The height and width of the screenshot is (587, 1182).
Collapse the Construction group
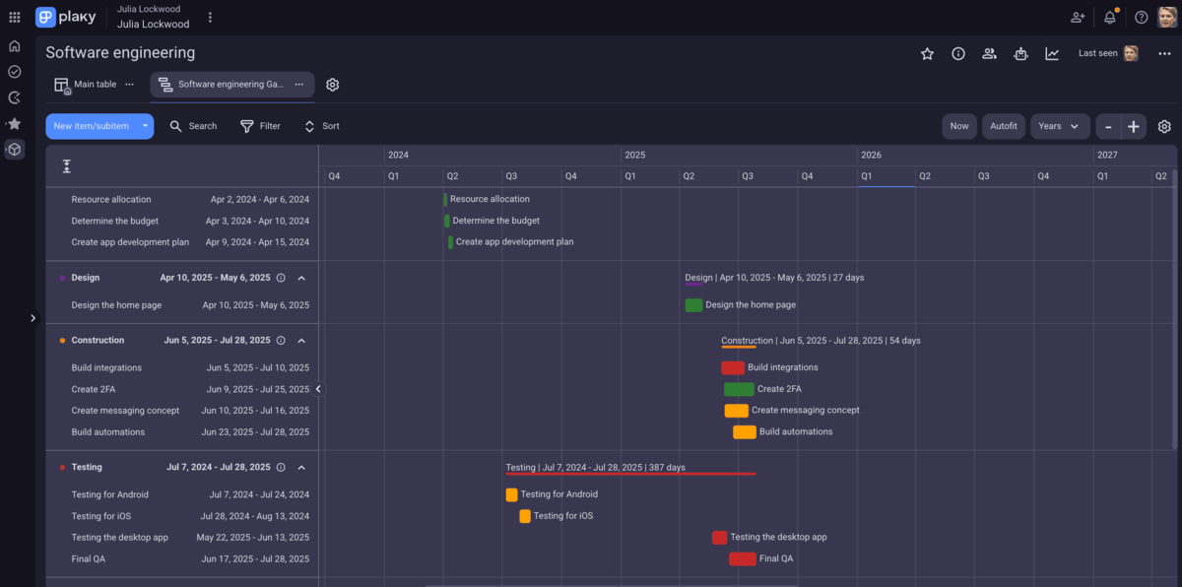pyautogui.click(x=301, y=340)
